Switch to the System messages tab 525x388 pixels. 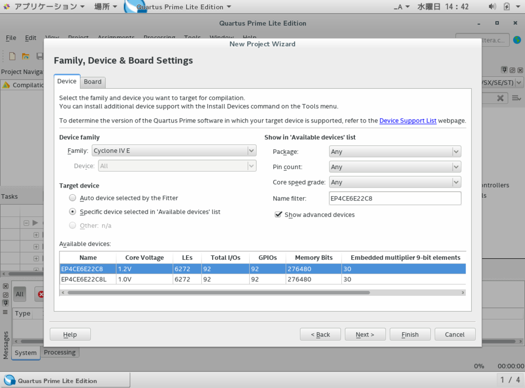click(26, 353)
